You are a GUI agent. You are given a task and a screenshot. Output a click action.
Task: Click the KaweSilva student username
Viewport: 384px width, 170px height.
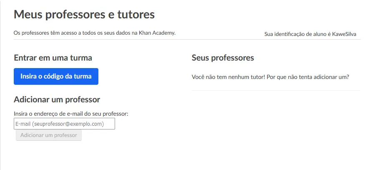[x=344, y=34]
